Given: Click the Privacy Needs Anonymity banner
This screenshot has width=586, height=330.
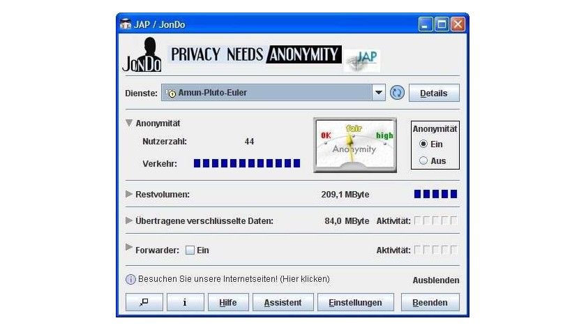Looking at the screenshot, I should tap(254, 54).
